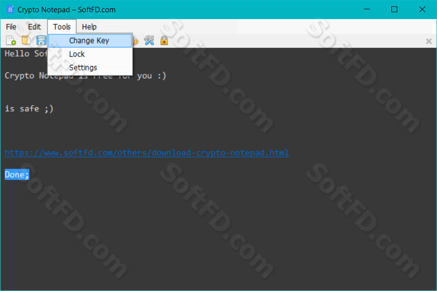The width and height of the screenshot is (437, 291).
Task: Click the New file toolbar icon
Action: point(11,41)
